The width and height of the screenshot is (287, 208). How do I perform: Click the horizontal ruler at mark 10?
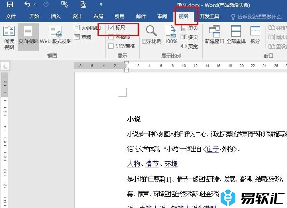184,66
